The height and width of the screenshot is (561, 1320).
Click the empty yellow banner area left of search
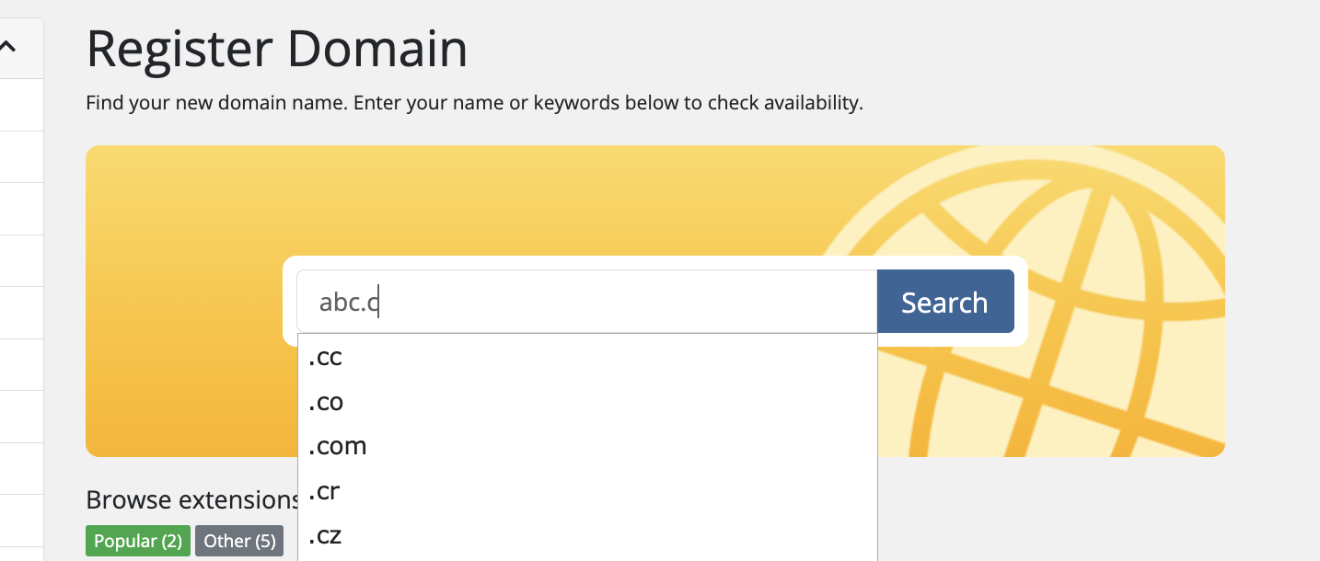pos(184,303)
